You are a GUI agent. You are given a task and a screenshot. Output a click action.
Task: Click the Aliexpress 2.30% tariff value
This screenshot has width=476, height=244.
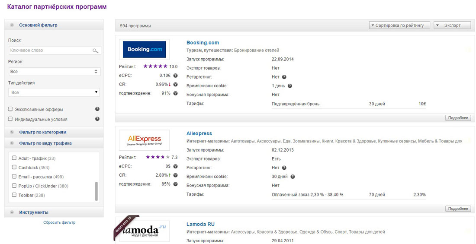(x=420, y=195)
